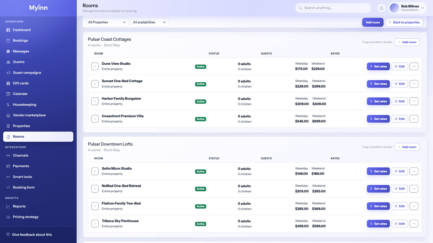Click the Properties building icon
This screenshot has height=243, width=433.
coord(8,126)
